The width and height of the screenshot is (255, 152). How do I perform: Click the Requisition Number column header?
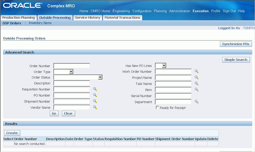point(120,139)
